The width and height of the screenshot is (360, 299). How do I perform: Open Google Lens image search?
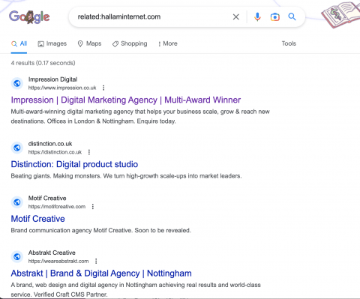(274, 17)
